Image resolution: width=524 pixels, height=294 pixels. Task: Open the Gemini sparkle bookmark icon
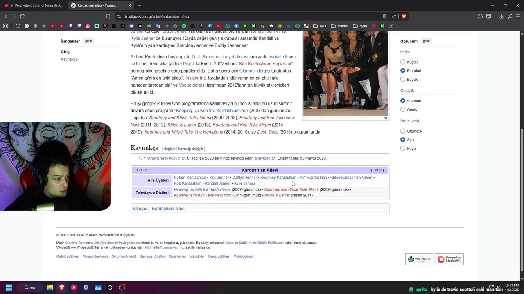[44, 26]
